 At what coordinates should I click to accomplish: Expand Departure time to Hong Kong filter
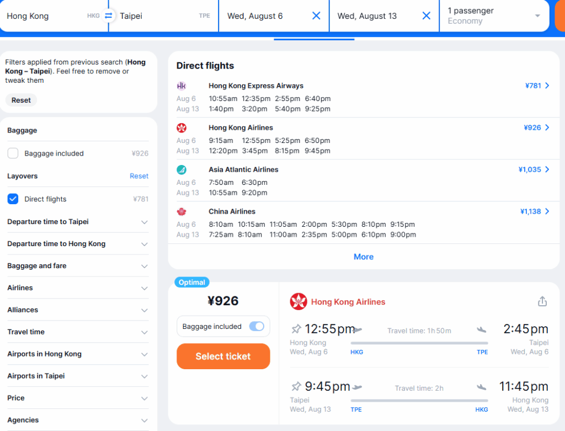click(x=78, y=243)
